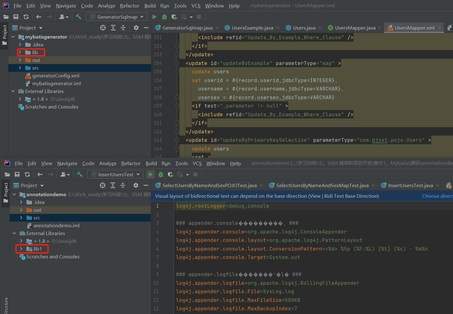
Task: Click Synchronize icon in annotationdemo toolbar
Action: (x=27, y=174)
